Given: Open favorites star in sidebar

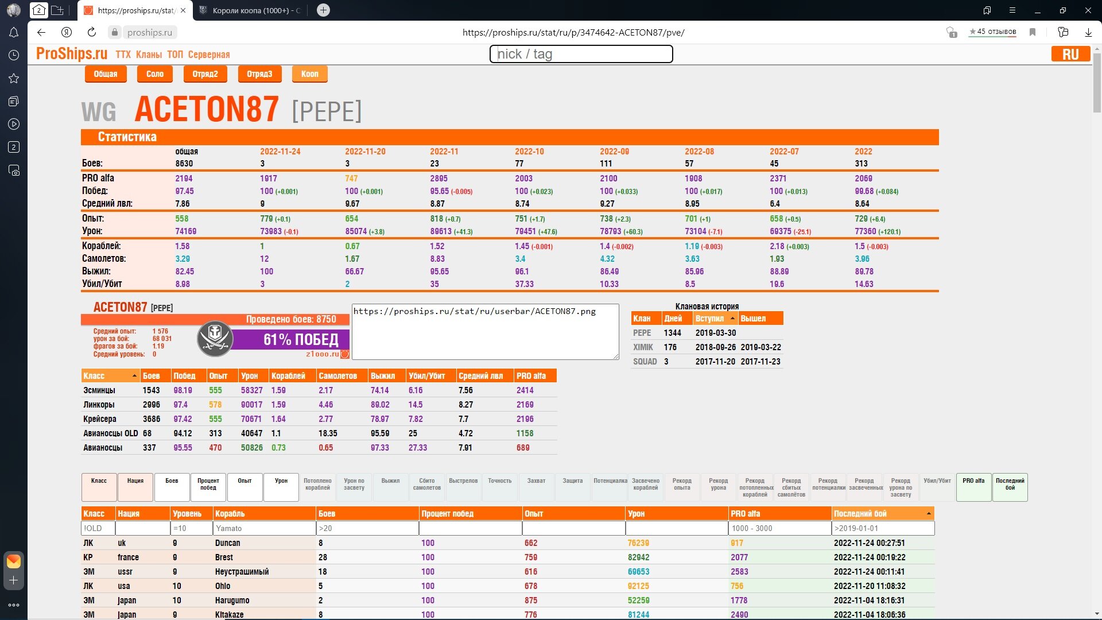Looking at the screenshot, I should pyautogui.click(x=14, y=78).
